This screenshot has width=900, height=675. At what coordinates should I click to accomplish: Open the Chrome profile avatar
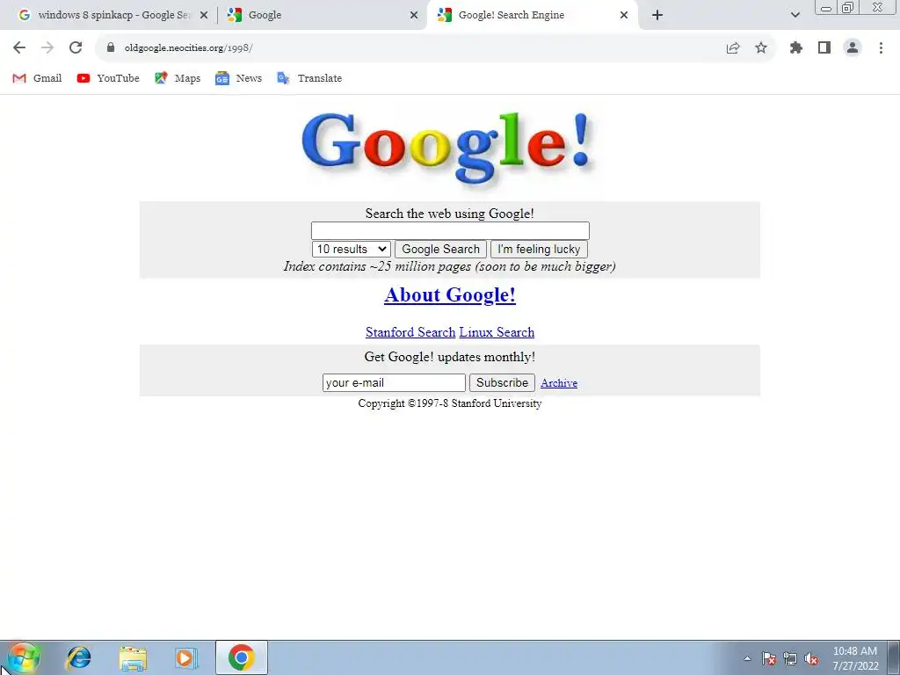853,47
